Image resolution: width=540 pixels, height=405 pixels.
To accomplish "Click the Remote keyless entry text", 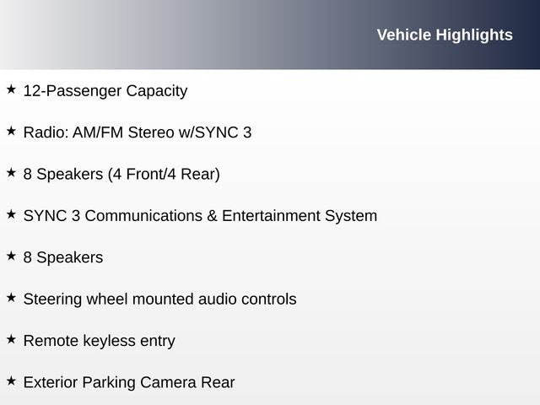I will (99, 341).
